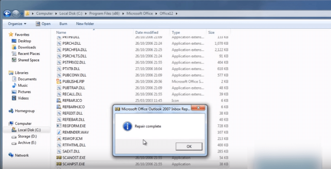Viewport: 331px width, 169px height.
Task: Select Computer in the navigation pane
Action: [20, 123]
